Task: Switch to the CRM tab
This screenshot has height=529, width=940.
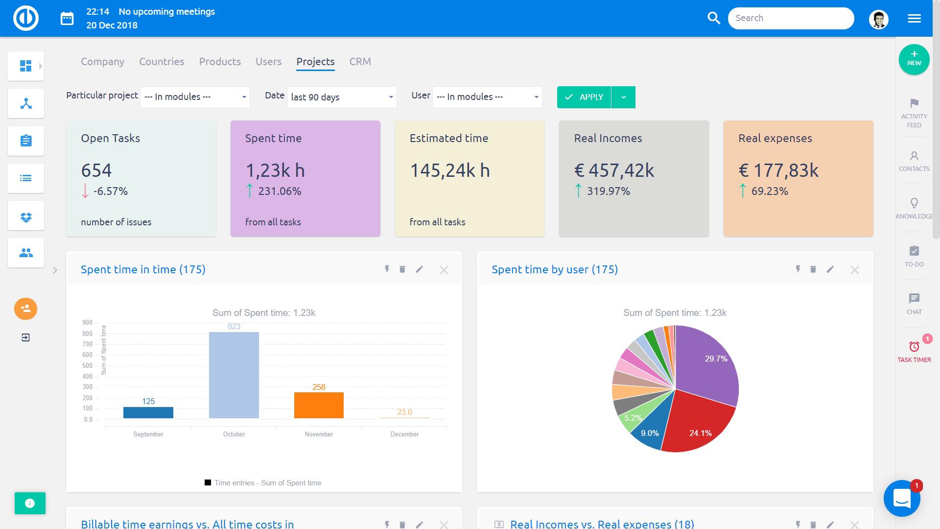Action: tap(360, 62)
